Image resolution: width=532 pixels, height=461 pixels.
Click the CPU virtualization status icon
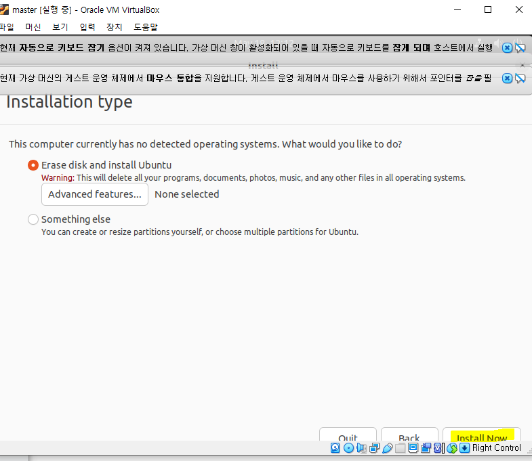click(x=438, y=447)
